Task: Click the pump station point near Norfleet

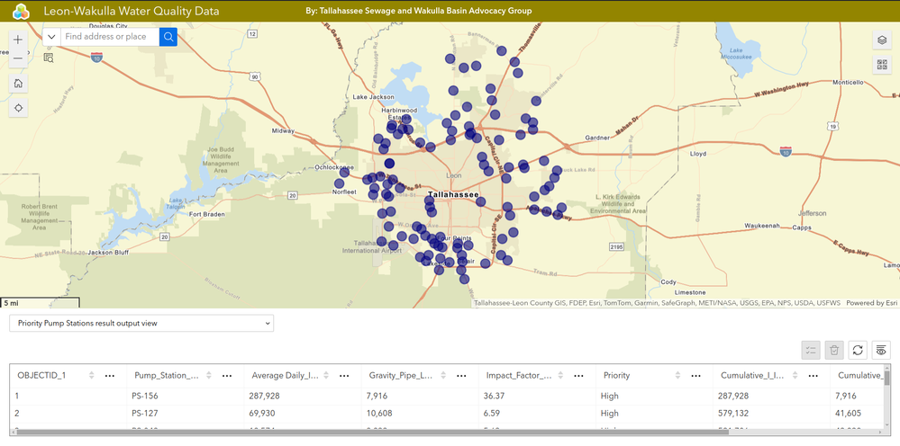Action: tap(340, 183)
